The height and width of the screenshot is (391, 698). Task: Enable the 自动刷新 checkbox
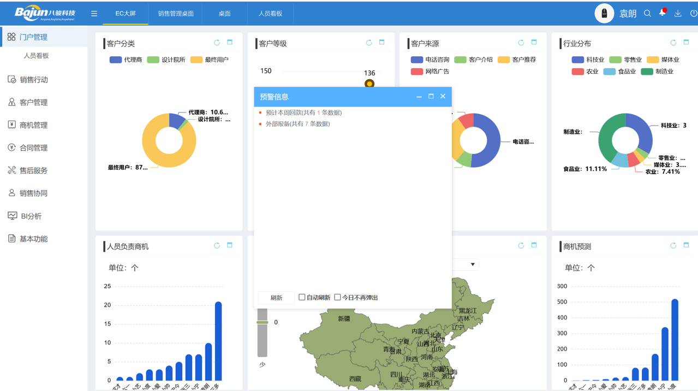point(302,297)
